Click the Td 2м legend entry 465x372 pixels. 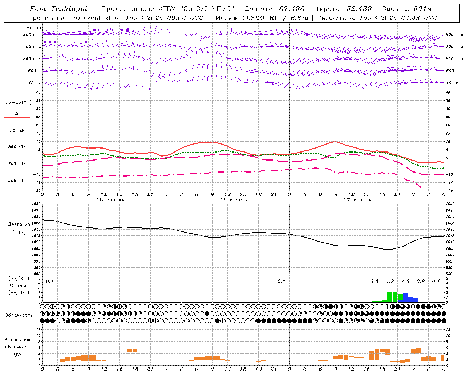pyautogui.click(x=17, y=130)
